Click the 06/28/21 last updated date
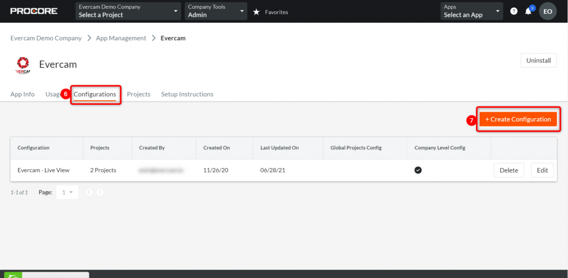The width and height of the screenshot is (568, 278). point(273,170)
